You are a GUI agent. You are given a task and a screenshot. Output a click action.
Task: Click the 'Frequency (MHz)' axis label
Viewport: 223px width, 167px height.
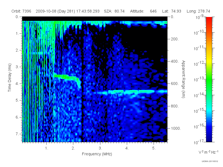(97, 154)
